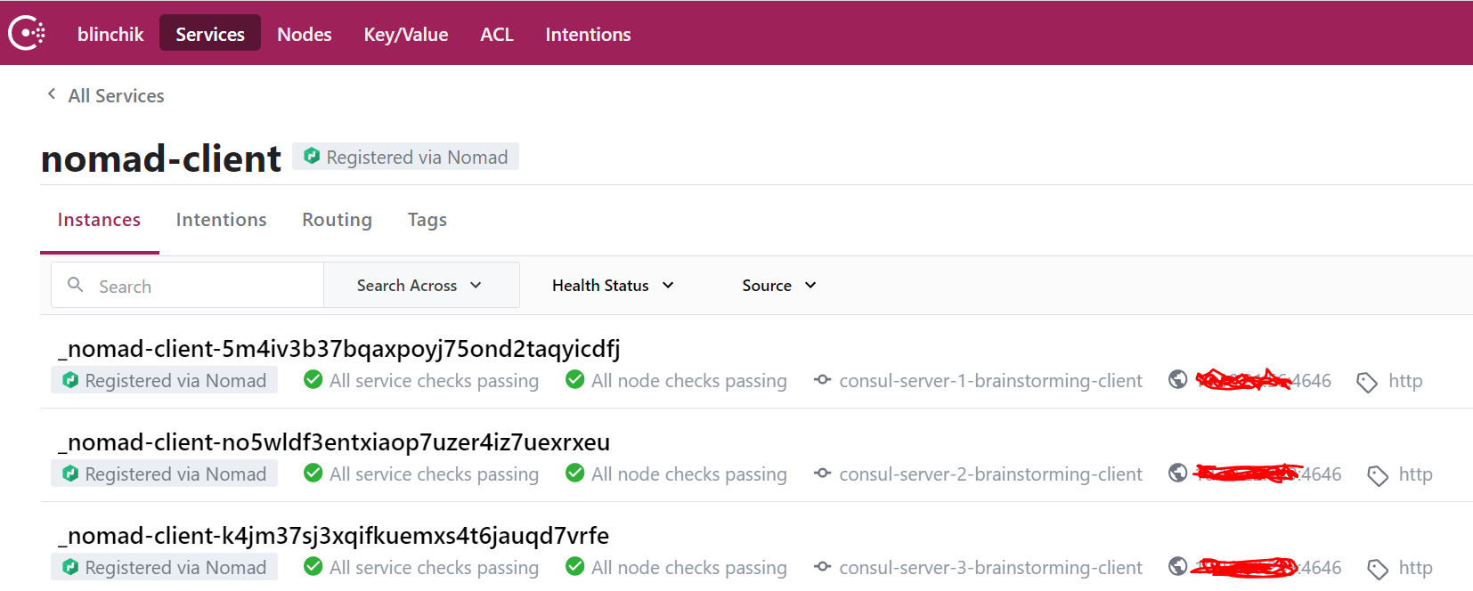This screenshot has height=591, width=1473.
Task: Expand the Search Across dropdown
Action: [x=420, y=286]
